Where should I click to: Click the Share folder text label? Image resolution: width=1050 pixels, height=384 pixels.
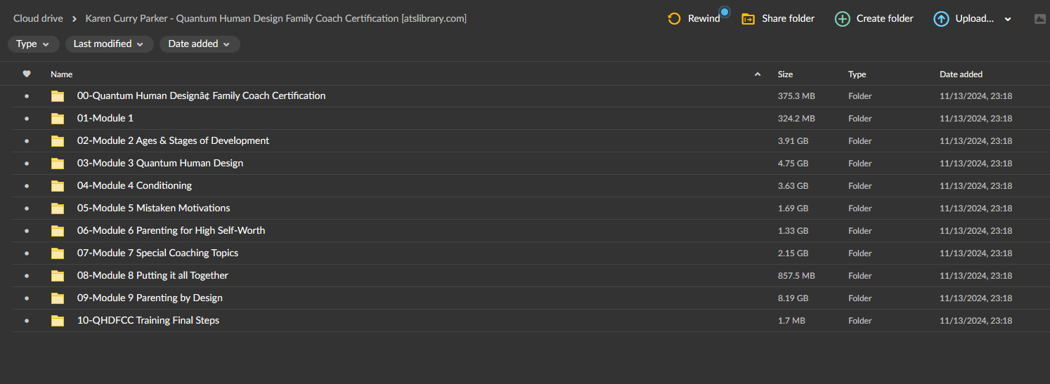pos(788,19)
